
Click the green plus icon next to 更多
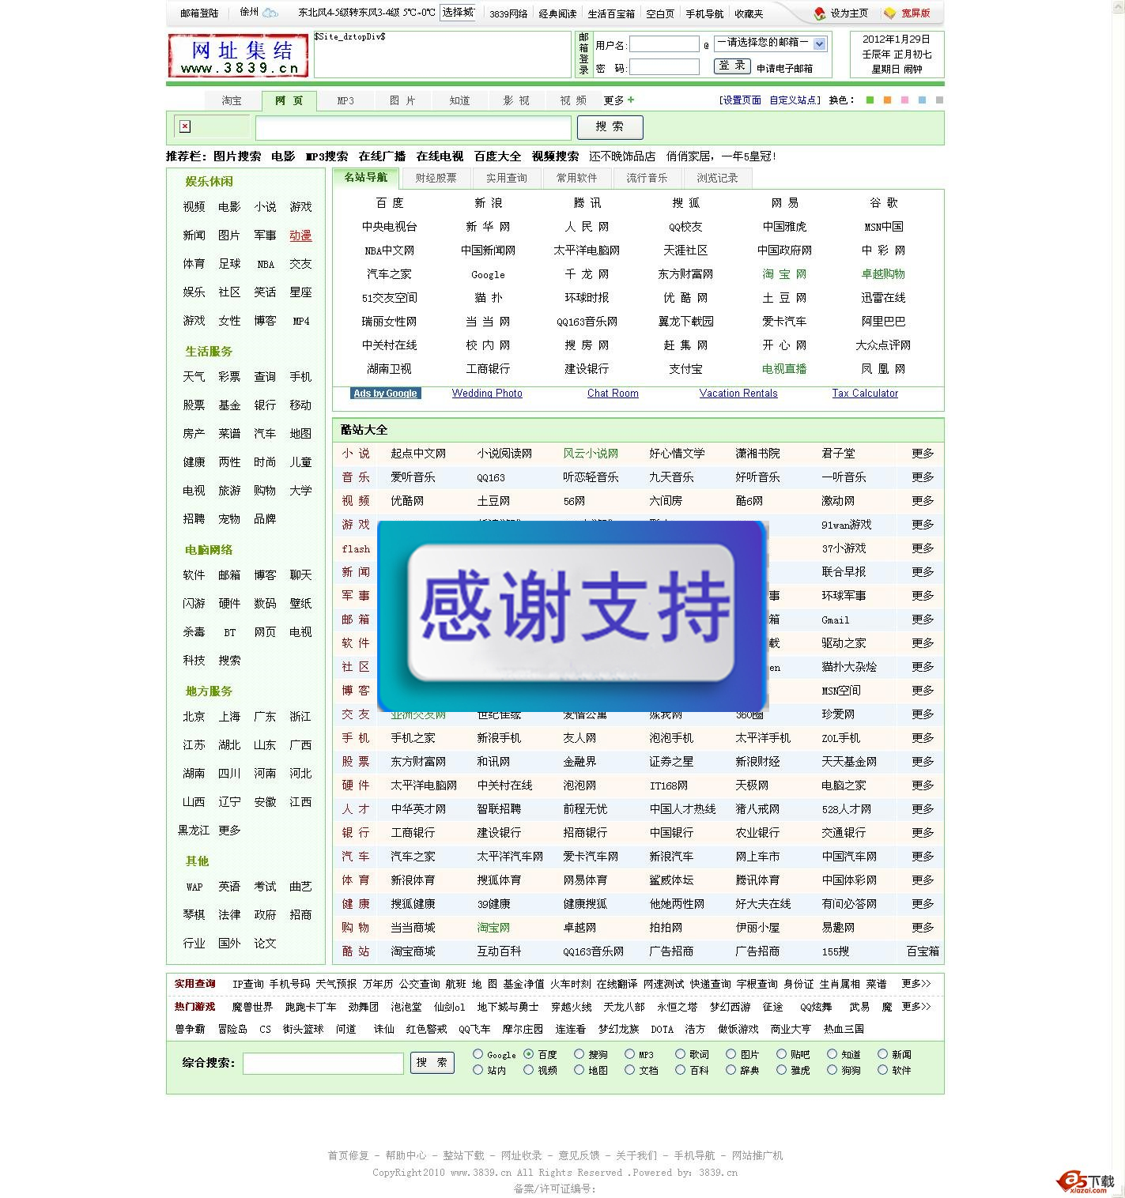point(631,100)
